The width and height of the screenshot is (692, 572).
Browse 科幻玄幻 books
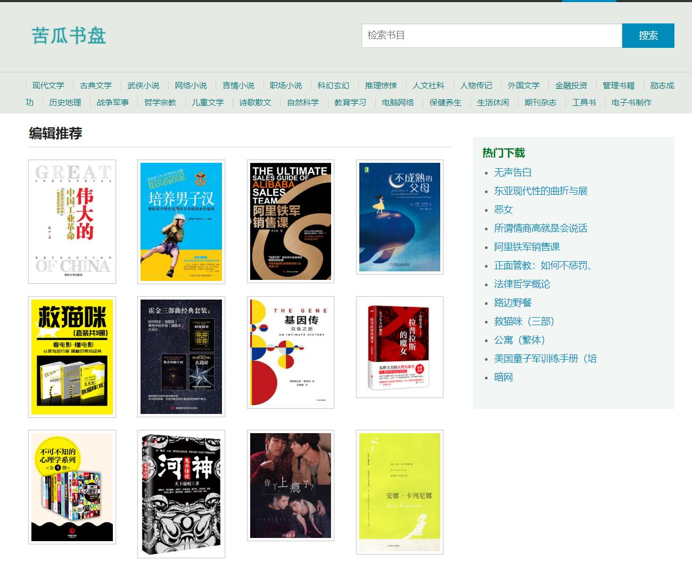pyautogui.click(x=333, y=86)
